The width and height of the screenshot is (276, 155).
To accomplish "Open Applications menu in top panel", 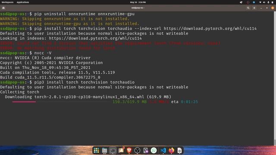I will click(x=23, y=2).
